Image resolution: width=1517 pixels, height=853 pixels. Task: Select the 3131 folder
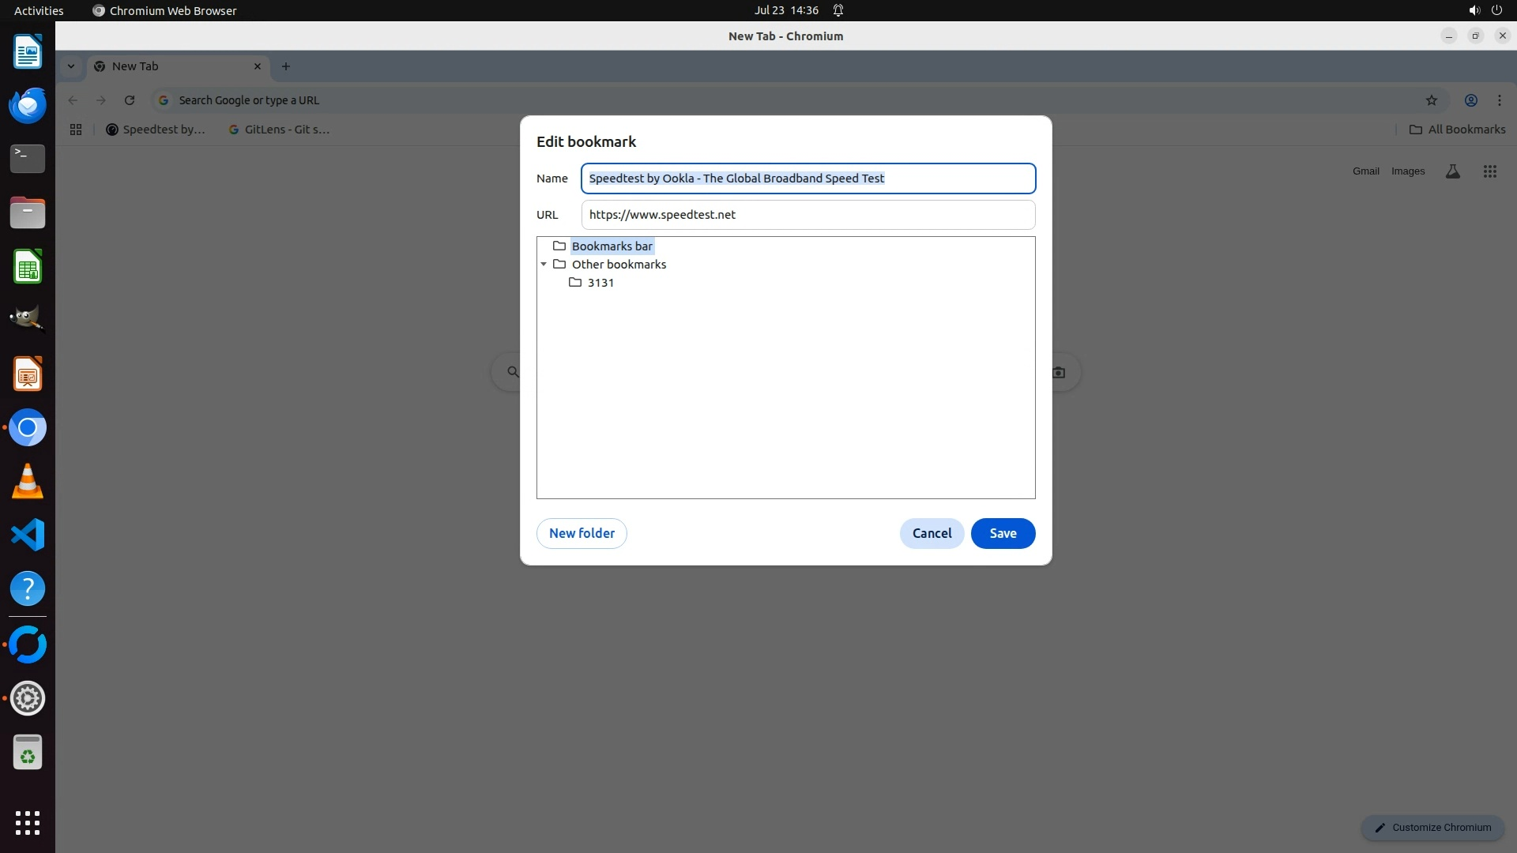[600, 283]
